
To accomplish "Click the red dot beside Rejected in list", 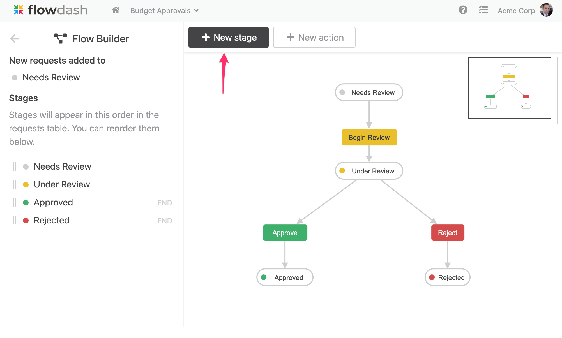I will click(x=26, y=221).
